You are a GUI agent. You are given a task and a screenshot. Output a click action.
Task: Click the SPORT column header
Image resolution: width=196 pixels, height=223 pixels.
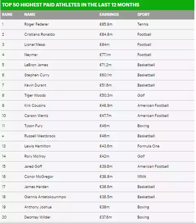pos(143,15)
